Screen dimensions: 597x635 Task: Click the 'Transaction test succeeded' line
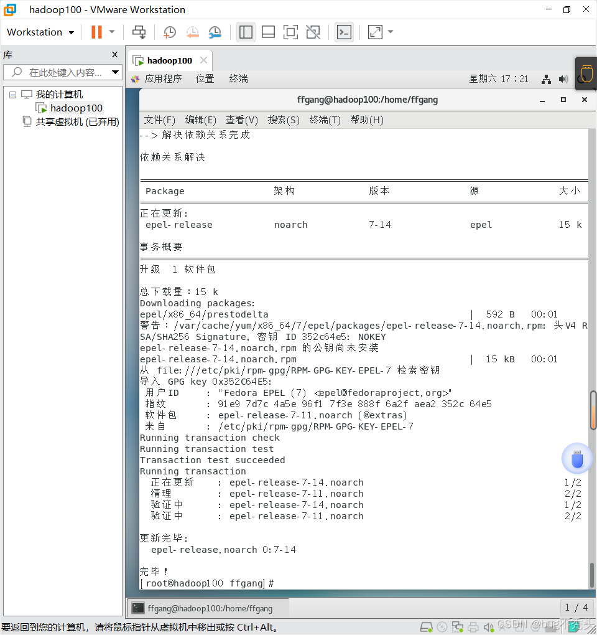click(212, 460)
